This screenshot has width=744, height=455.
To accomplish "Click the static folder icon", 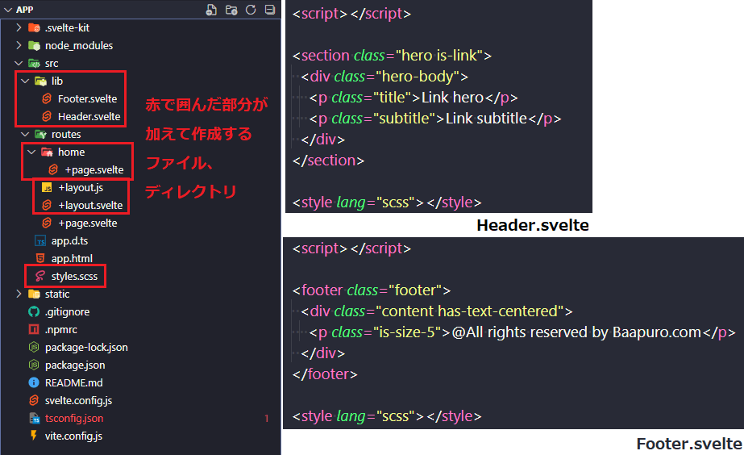I will pyautogui.click(x=34, y=294).
